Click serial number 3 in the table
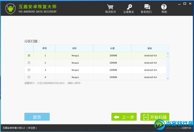The width and height of the screenshot is (194, 132). coord(45,70)
